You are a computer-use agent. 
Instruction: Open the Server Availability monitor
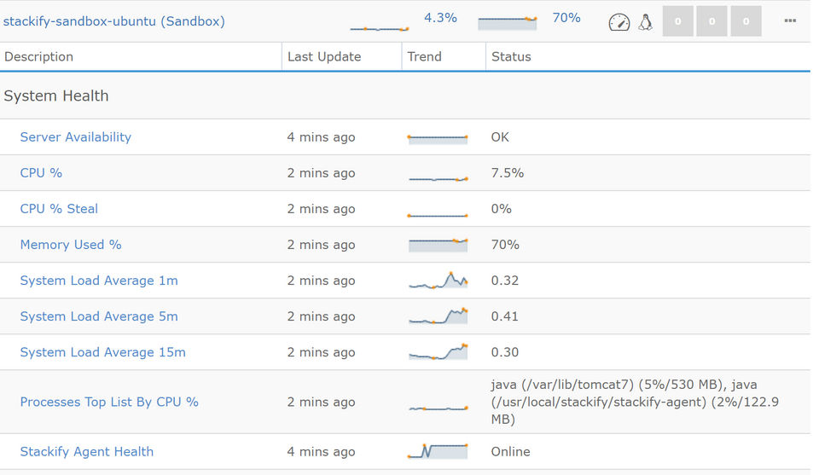click(76, 137)
